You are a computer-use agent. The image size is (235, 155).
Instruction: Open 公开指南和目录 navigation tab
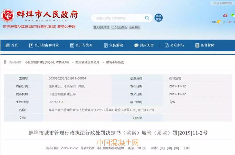pos(44,45)
